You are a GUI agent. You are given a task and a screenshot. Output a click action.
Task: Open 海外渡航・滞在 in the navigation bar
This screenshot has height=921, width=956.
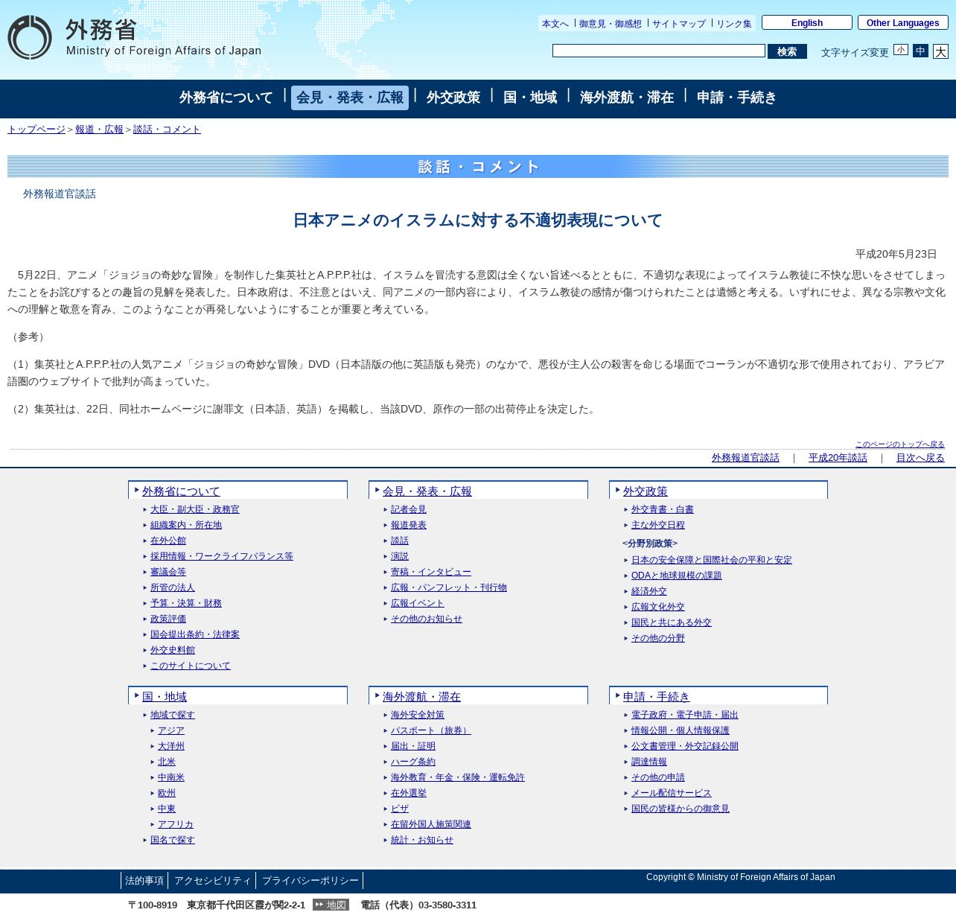627,98
